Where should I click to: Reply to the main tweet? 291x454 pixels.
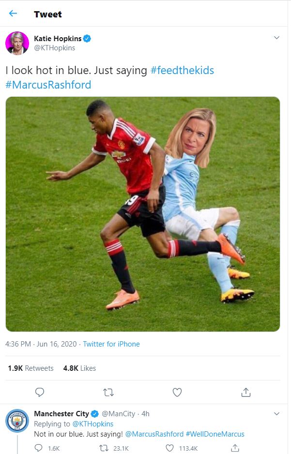click(40, 393)
